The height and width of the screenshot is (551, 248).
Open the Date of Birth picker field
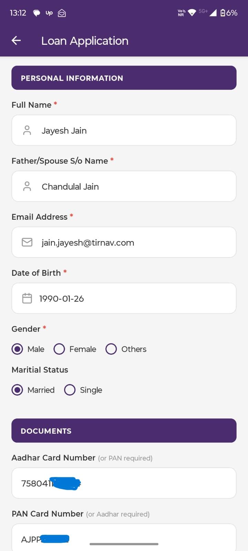[x=124, y=298]
